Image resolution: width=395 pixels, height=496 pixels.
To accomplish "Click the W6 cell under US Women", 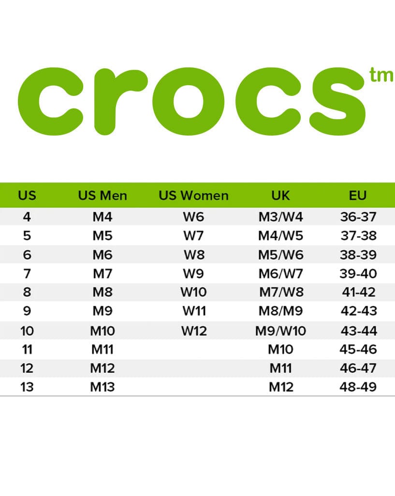I will pos(193,217).
